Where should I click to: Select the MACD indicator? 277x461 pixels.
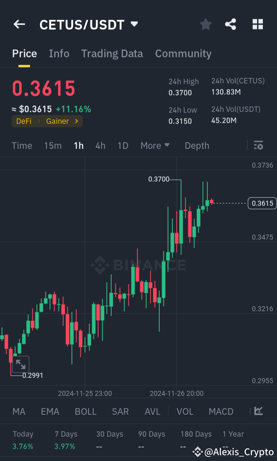221,411
